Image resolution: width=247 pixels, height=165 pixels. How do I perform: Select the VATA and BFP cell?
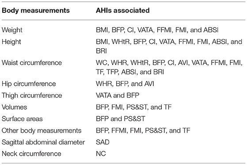coord(118,96)
